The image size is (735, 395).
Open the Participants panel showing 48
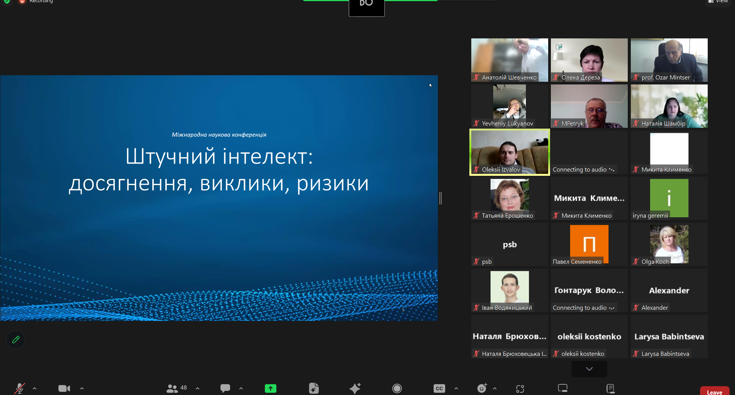pos(176,388)
